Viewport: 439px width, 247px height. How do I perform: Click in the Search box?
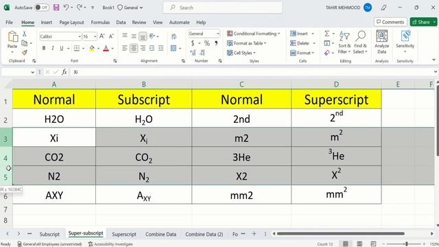click(222, 8)
